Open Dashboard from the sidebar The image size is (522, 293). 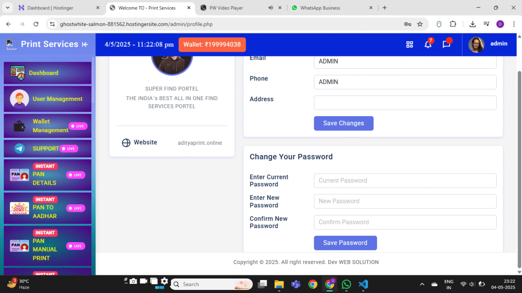pos(48,73)
